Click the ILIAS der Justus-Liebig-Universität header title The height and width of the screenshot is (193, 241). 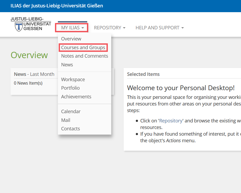coord(57,6)
